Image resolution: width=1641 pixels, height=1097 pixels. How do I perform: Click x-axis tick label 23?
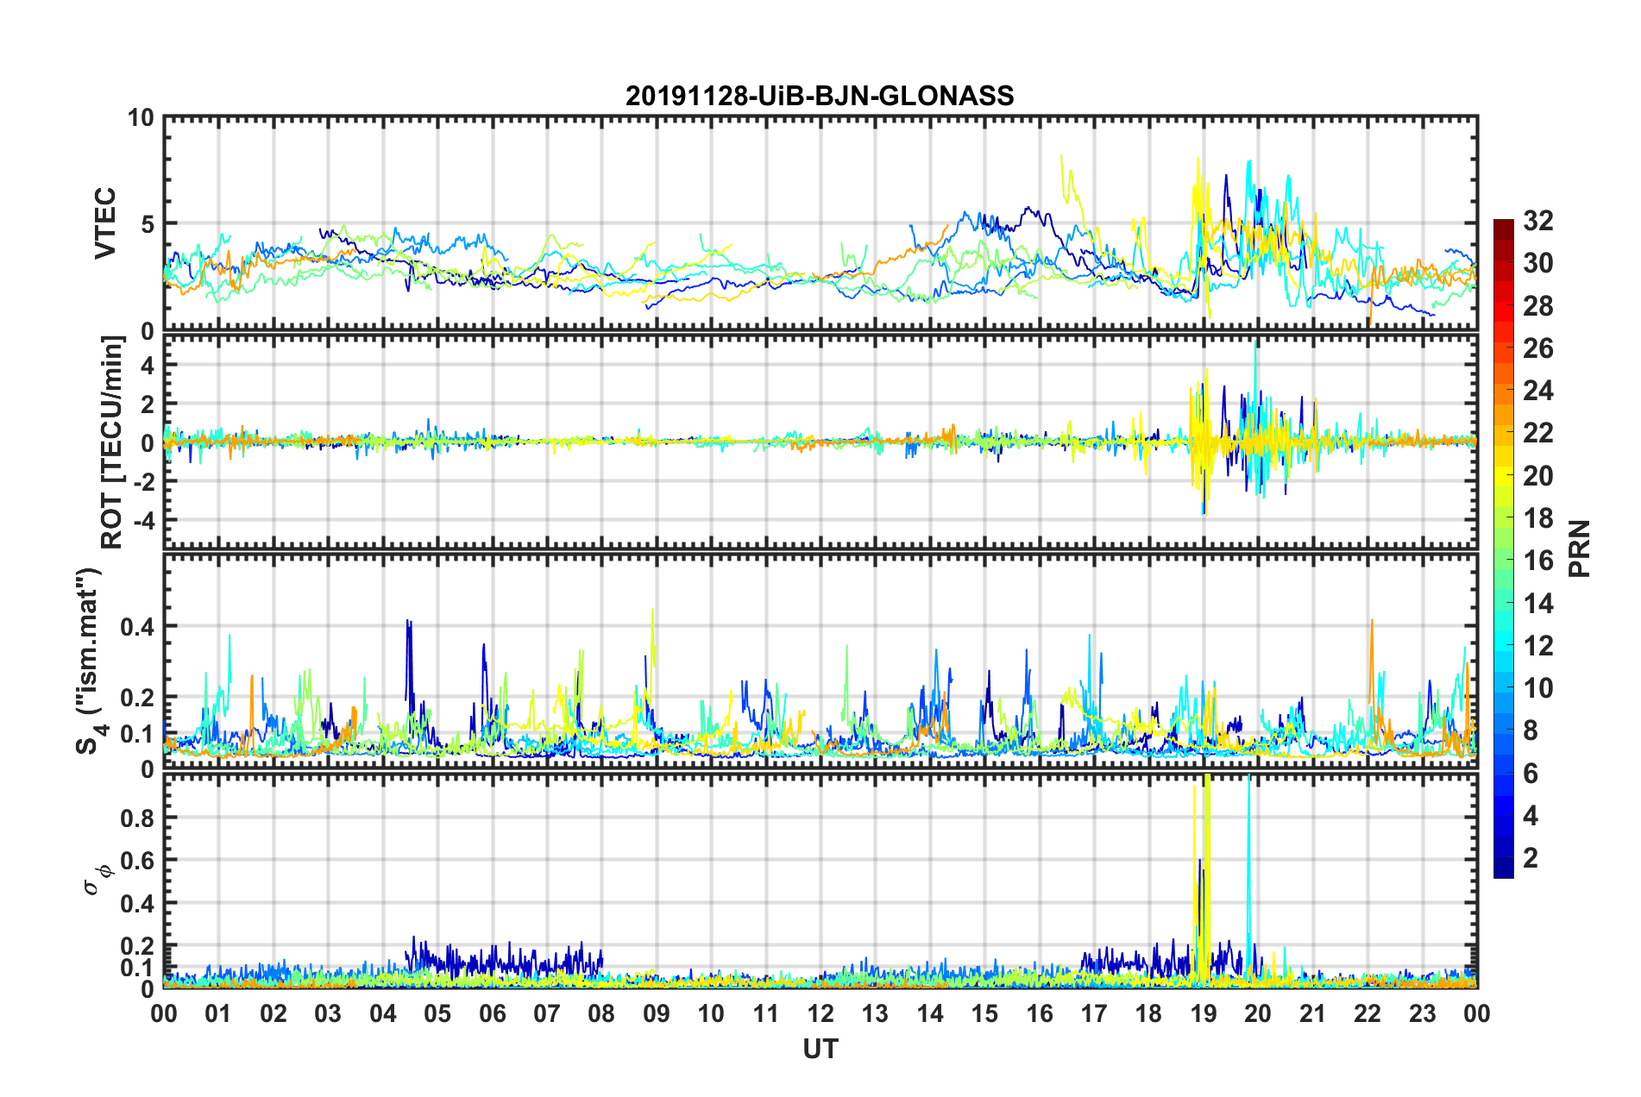coord(1423,1013)
